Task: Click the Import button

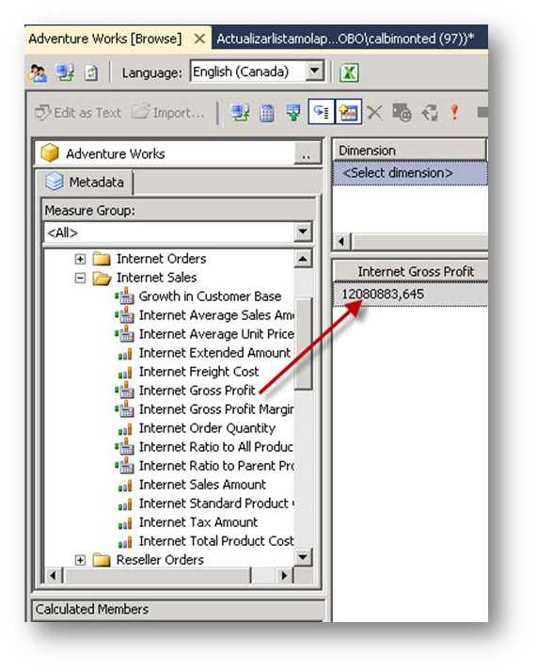Action: [168, 113]
